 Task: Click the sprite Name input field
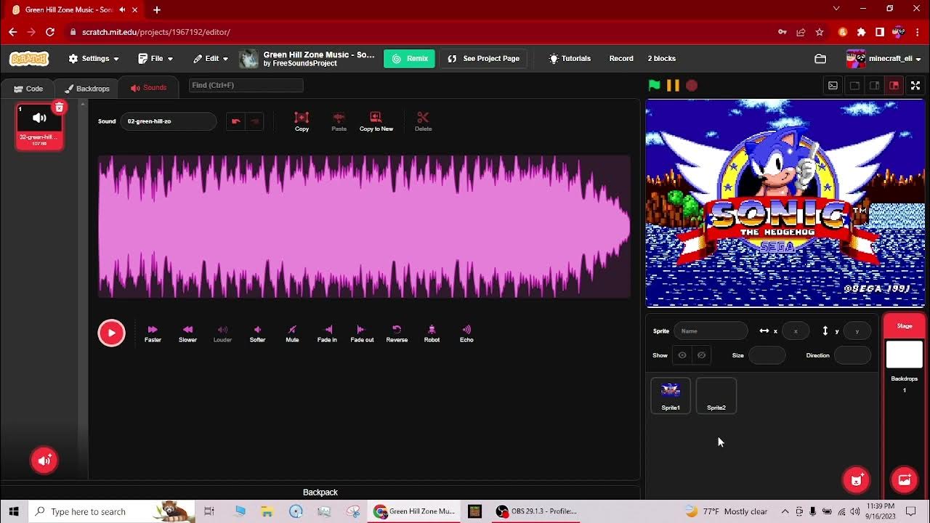pos(711,331)
